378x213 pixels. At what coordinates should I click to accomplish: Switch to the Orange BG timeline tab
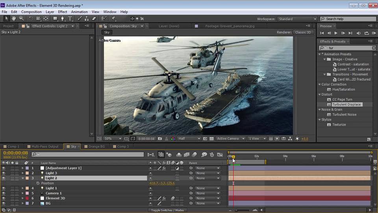click(x=94, y=146)
